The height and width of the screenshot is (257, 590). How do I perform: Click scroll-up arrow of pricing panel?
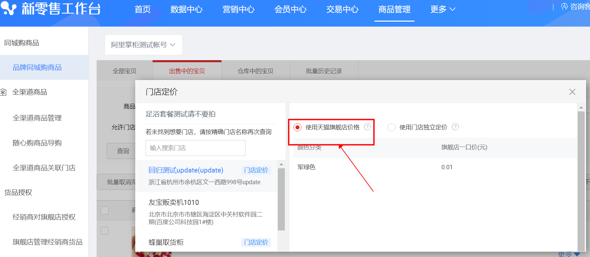click(581, 107)
